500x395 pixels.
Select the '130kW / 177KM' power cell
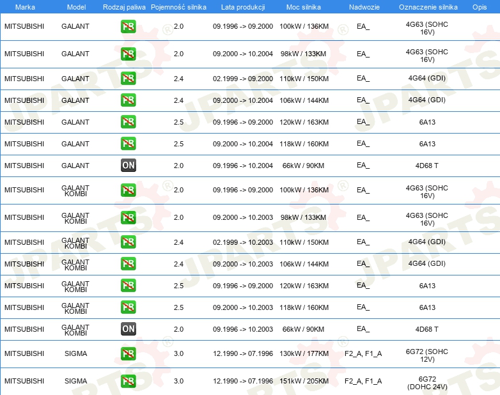coord(304,353)
